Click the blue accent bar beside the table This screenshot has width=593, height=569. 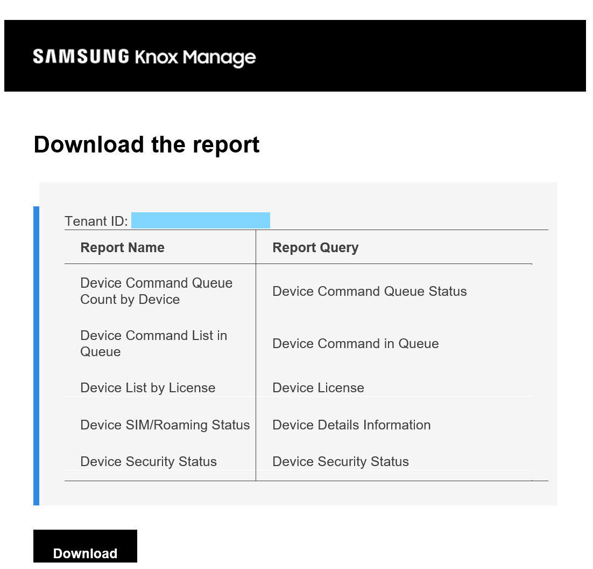coord(37,356)
